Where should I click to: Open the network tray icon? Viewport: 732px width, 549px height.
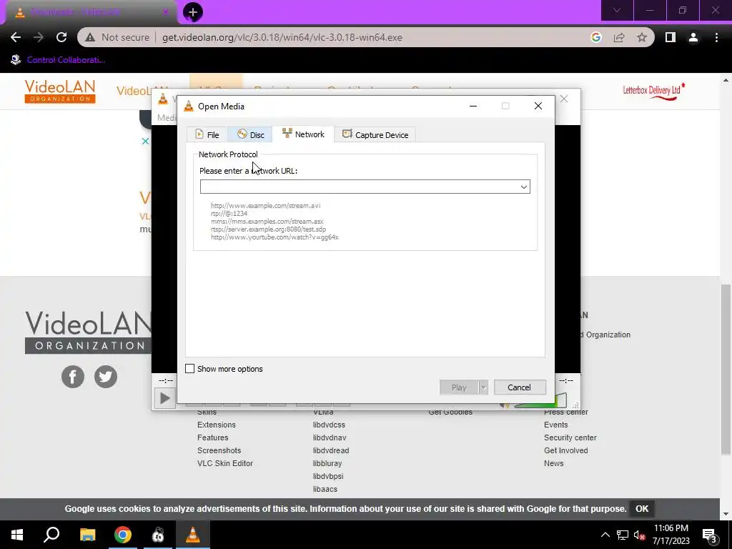623,535
